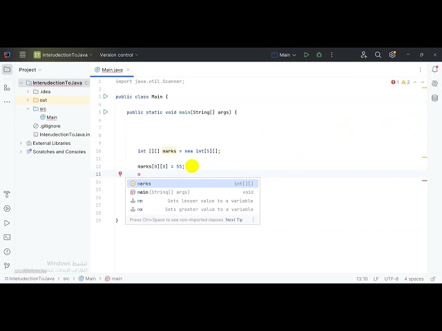Open the Database tool window
Screen dimensions: 442x331
point(434,98)
